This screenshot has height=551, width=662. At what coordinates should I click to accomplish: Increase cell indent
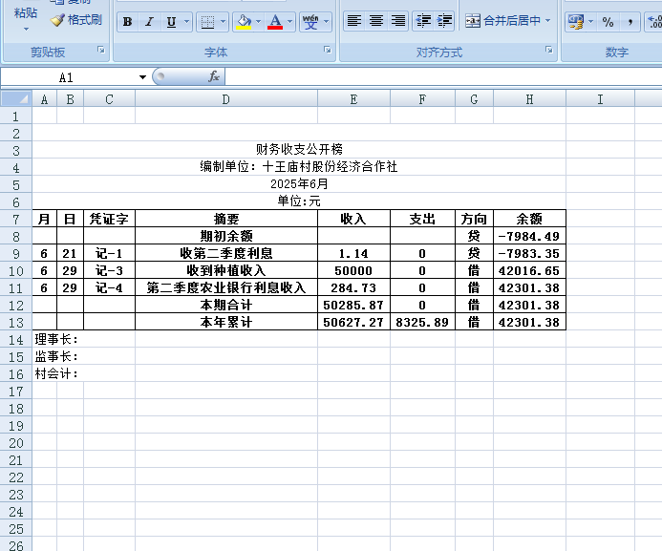[444, 21]
